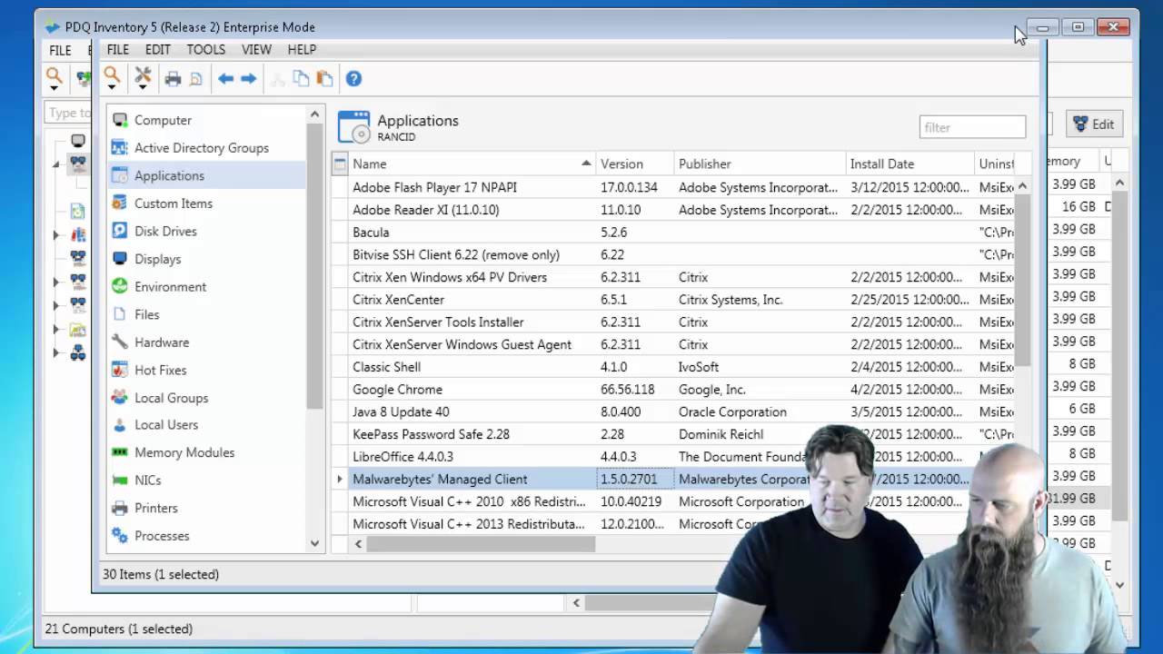Expand the Malwarebytes' Managed Client row arrow
Screen dimensions: 1163x654
pos(340,479)
